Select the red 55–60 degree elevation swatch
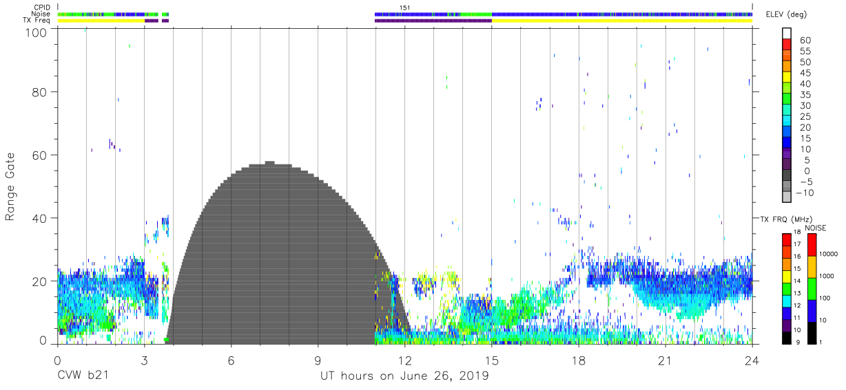846x390 pixels. point(787,45)
